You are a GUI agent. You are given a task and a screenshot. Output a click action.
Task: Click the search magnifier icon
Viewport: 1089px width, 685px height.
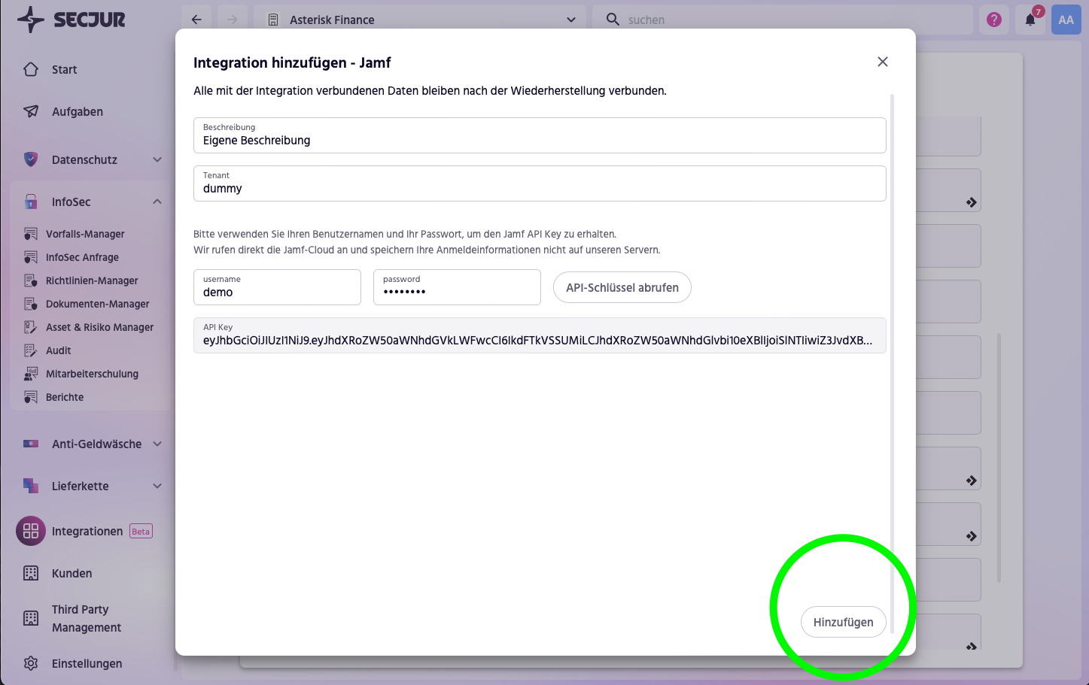[613, 20]
